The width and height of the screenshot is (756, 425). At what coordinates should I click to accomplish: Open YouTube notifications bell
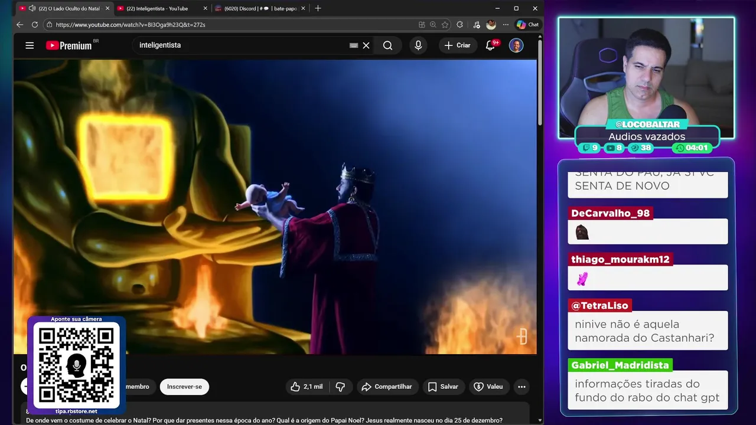tap(490, 45)
